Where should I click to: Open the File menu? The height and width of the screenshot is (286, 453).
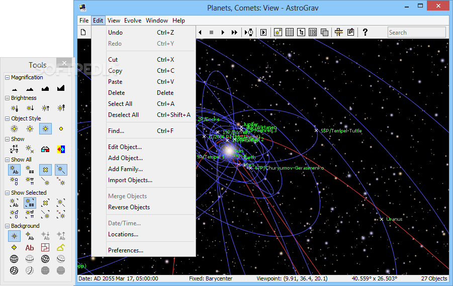point(84,21)
